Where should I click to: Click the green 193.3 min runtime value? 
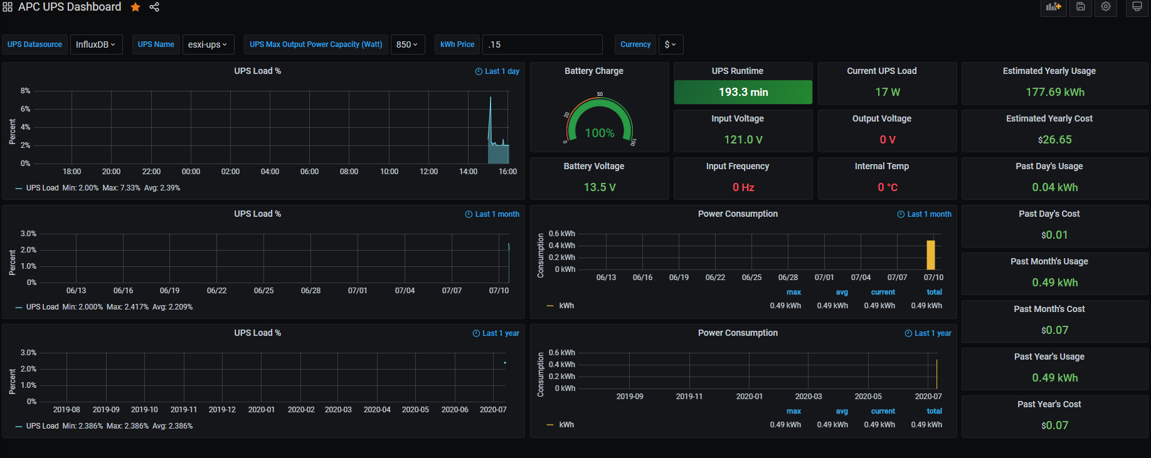[743, 92]
